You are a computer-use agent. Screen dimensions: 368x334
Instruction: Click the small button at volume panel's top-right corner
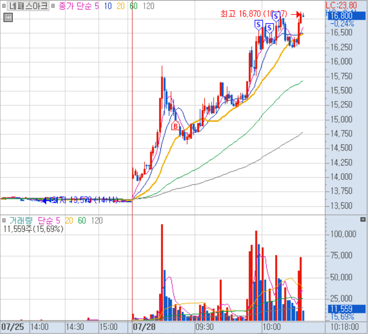click(x=363, y=219)
